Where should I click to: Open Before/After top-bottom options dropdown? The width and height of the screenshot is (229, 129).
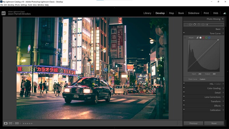(x=20, y=124)
